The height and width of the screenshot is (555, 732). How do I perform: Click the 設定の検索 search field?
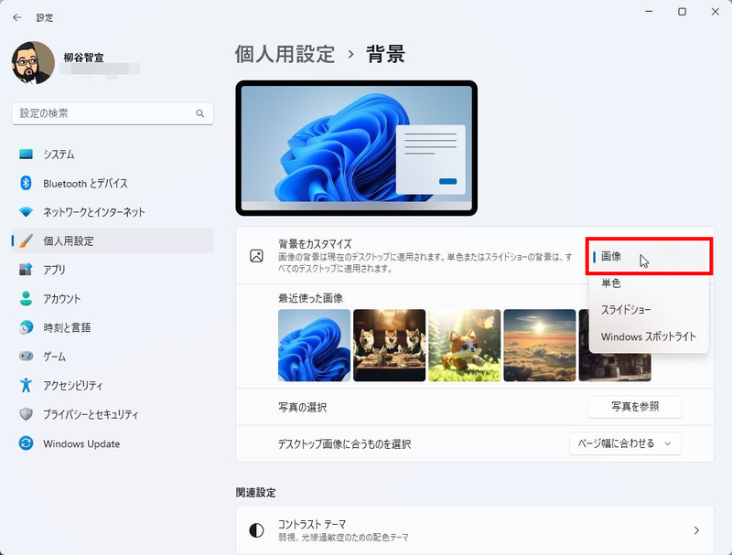coord(113,113)
